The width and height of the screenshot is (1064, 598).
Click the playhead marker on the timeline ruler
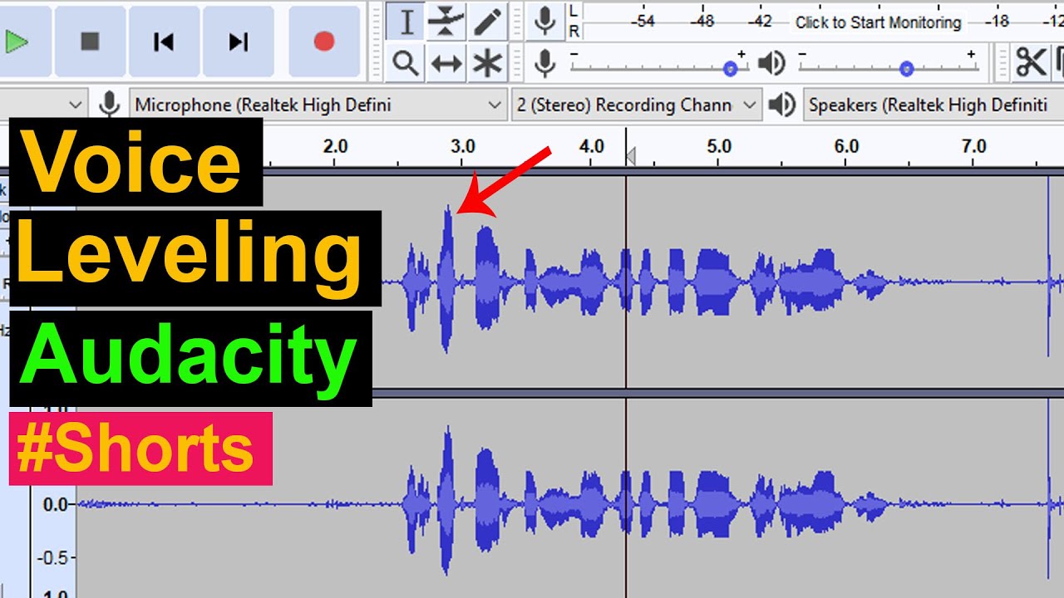pos(630,154)
